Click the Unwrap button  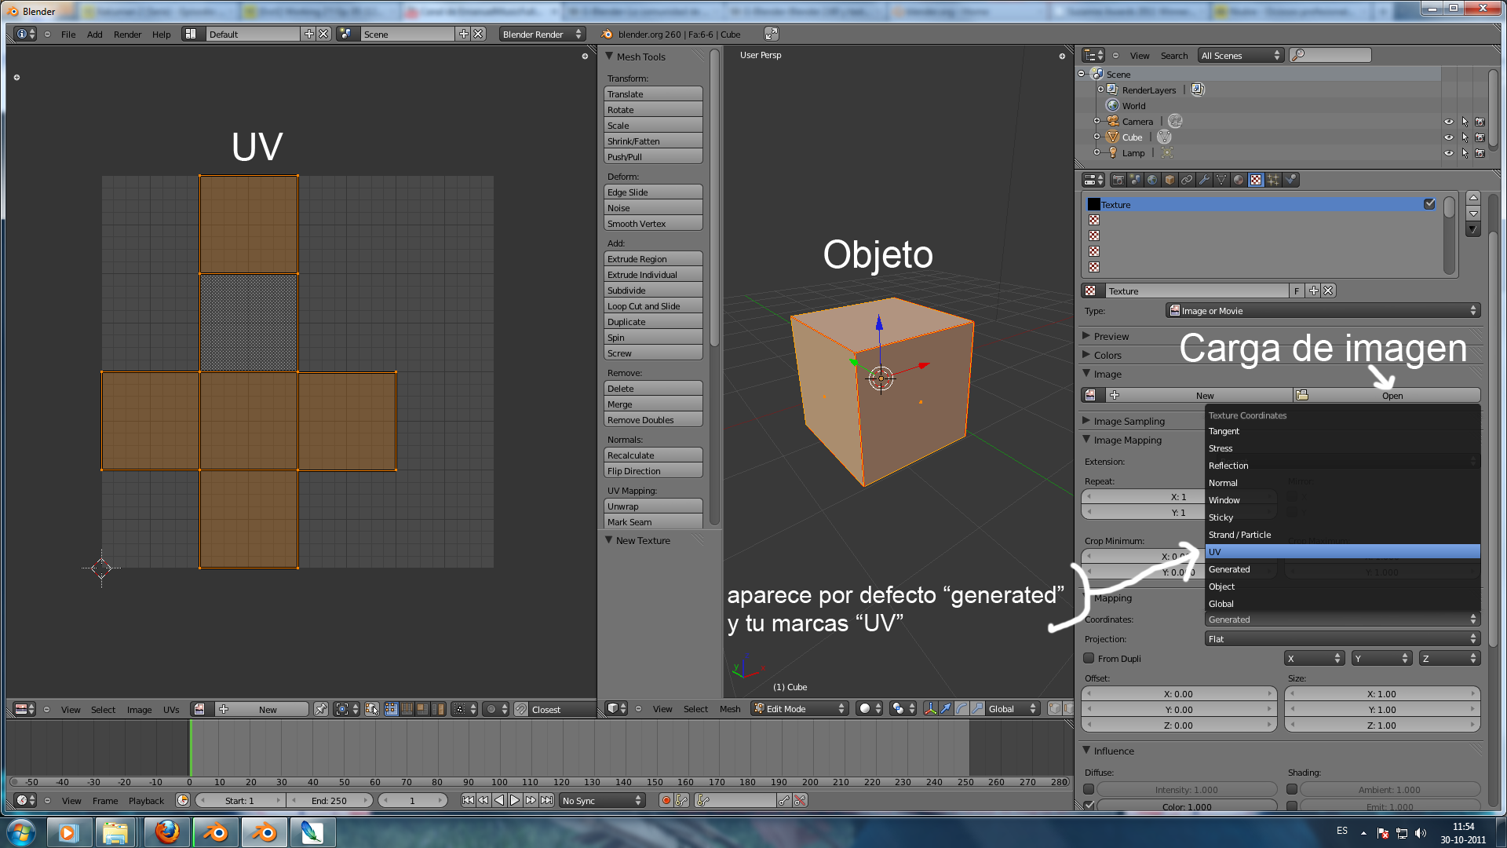tap(652, 506)
